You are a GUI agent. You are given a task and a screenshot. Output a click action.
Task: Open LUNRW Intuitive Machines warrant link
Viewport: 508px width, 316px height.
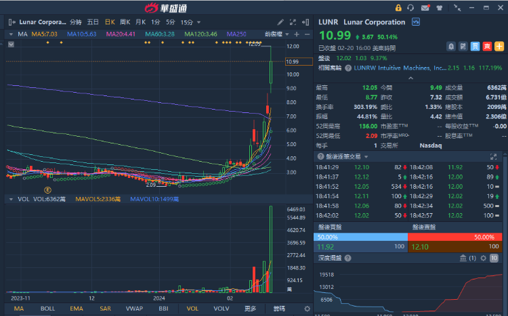(400, 68)
